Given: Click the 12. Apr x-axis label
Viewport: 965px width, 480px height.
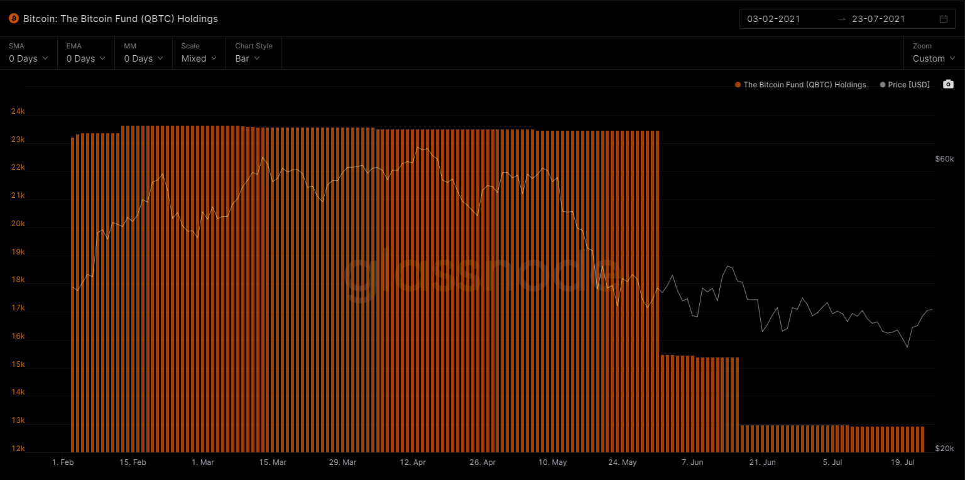Looking at the screenshot, I should coord(412,462).
